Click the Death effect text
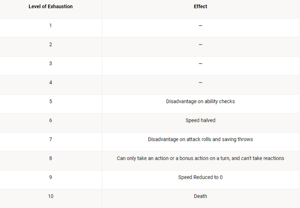Image resolution: width=300 pixels, height=208 pixels. tap(200, 196)
